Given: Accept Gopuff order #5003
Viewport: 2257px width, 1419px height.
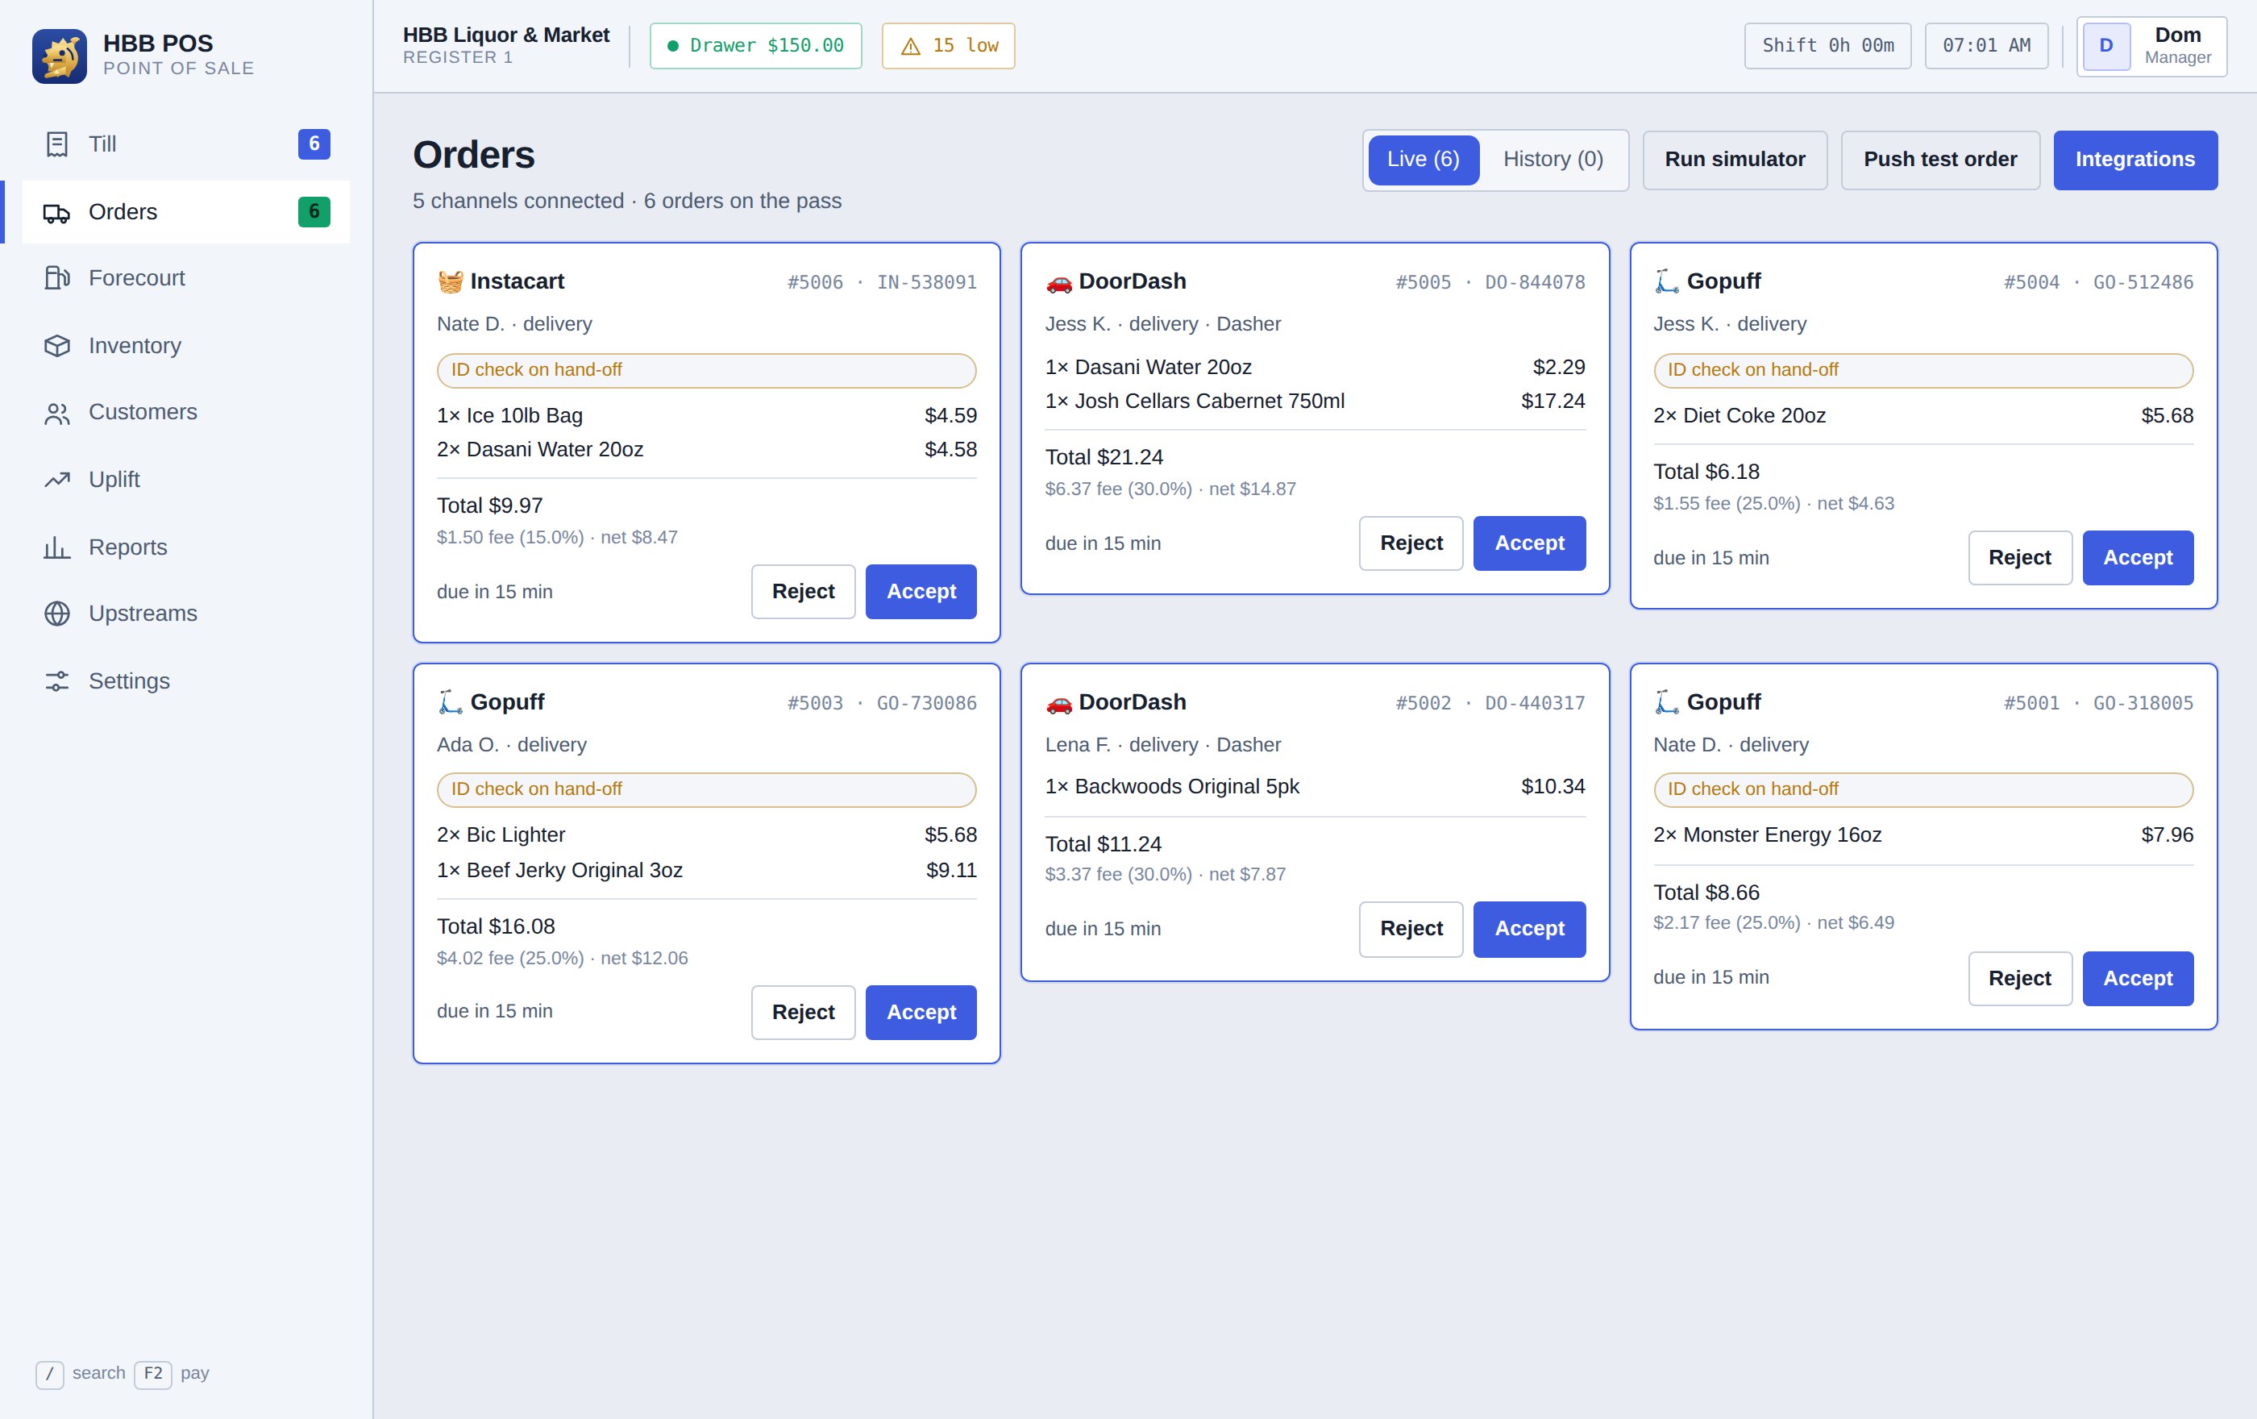Looking at the screenshot, I should tap(921, 1012).
